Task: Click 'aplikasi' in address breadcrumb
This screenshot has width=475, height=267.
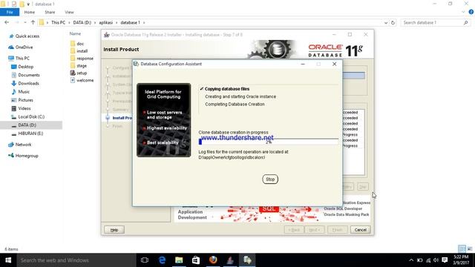Action: [105, 22]
